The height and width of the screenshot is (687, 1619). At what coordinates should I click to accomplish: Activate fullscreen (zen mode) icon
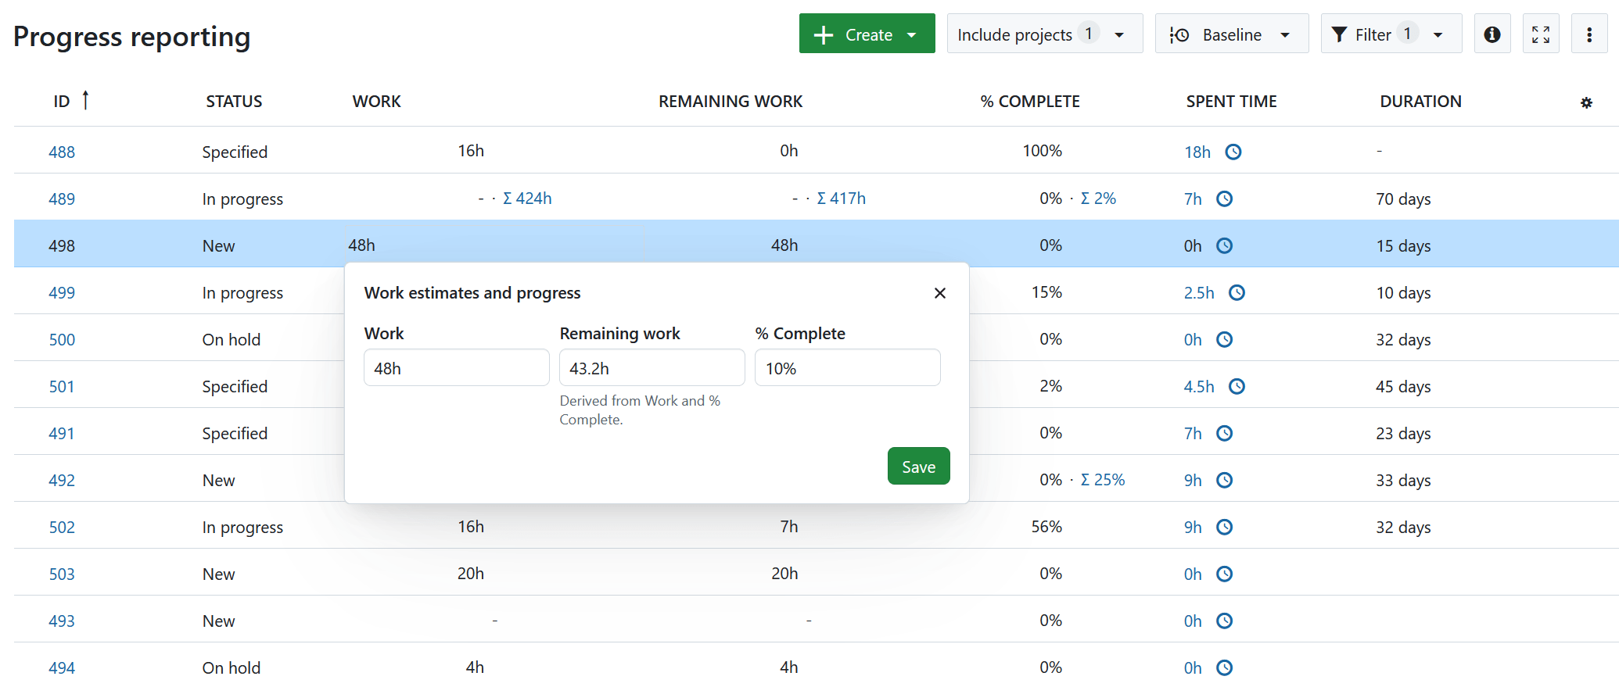(x=1540, y=34)
